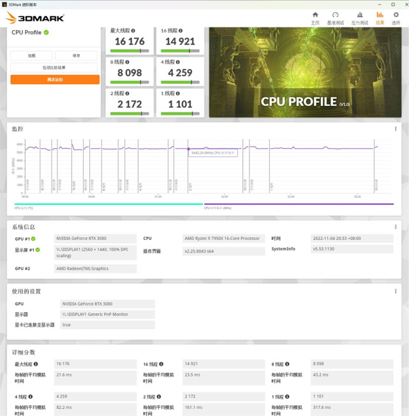Click info icon beside 最大线程 in 详细分数
The image size is (409, 416).
point(36,364)
